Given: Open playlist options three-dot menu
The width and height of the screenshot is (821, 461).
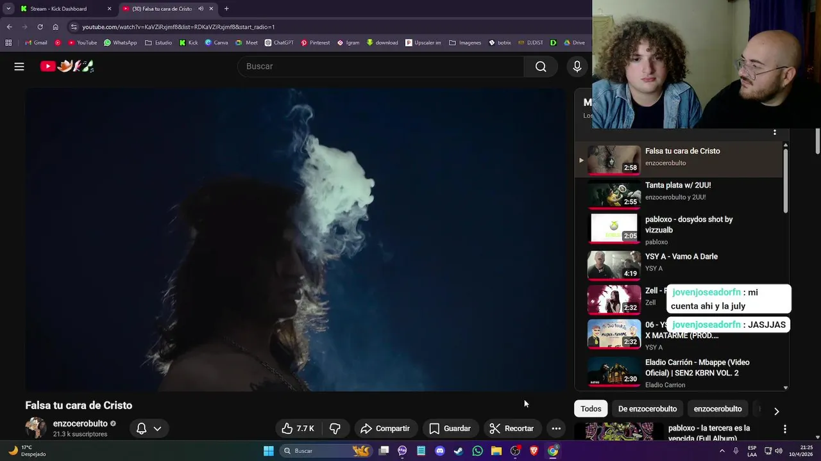Looking at the screenshot, I should [774, 132].
